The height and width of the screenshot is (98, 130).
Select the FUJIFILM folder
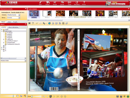pyautogui.click(x=10, y=33)
